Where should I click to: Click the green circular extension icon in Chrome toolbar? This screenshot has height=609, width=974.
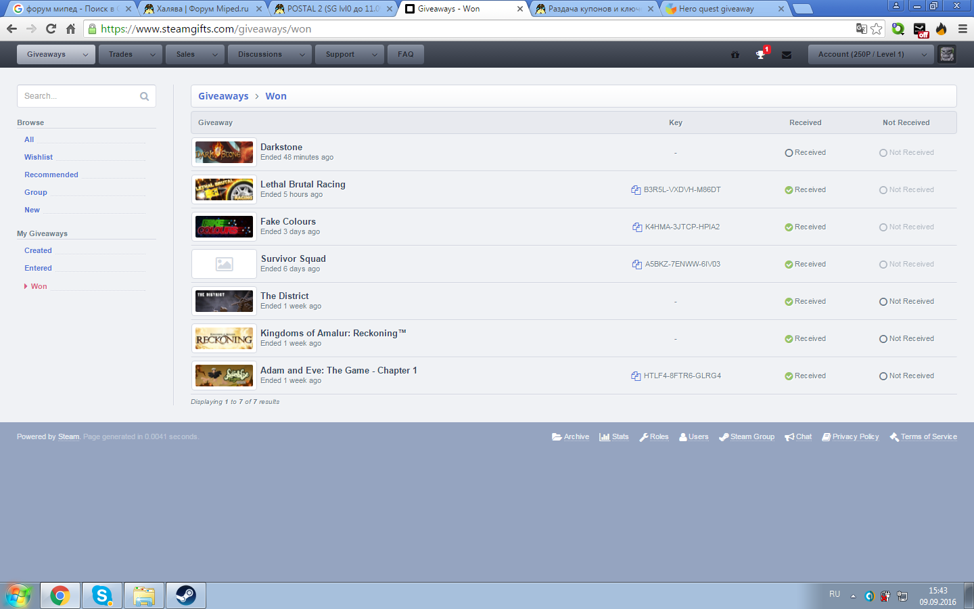pyautogui.click(x=898, y=29)
